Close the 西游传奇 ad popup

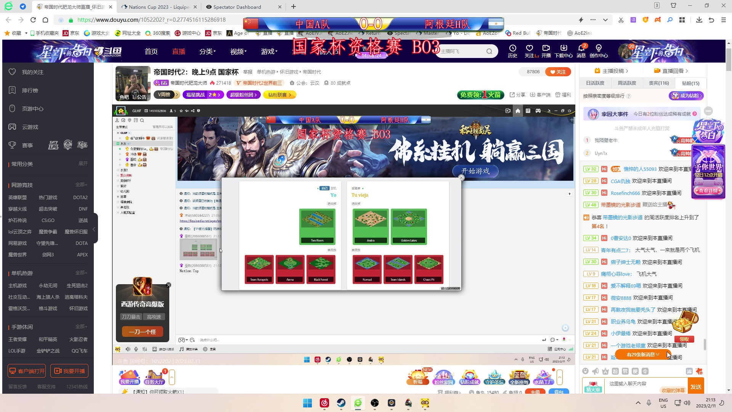pos(169,285)
